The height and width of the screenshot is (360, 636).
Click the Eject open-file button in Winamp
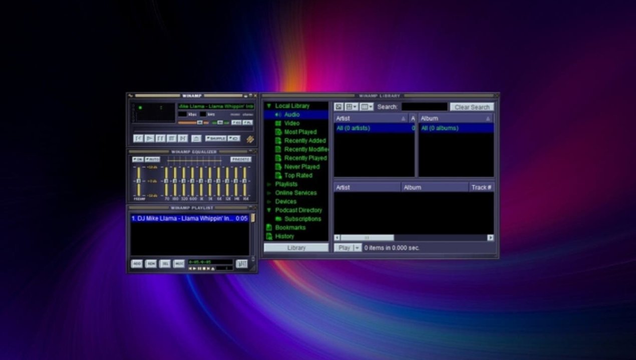pyautogui.click(x=196, y=138)
